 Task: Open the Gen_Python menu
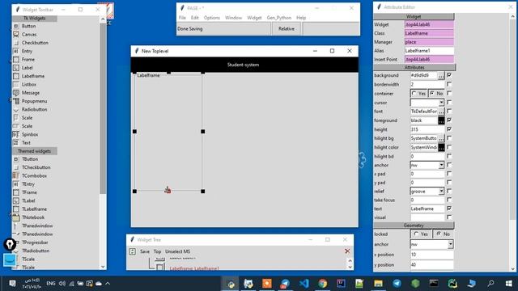pos(279,18)
